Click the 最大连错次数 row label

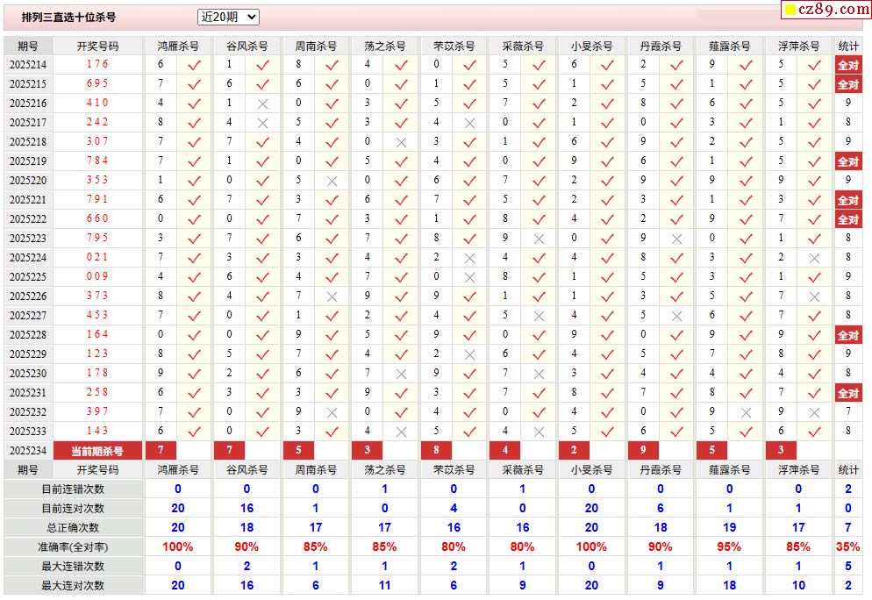(74, 567)
